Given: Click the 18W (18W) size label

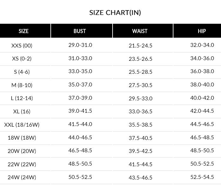Looking at the screenshot, I should point(22,138).
